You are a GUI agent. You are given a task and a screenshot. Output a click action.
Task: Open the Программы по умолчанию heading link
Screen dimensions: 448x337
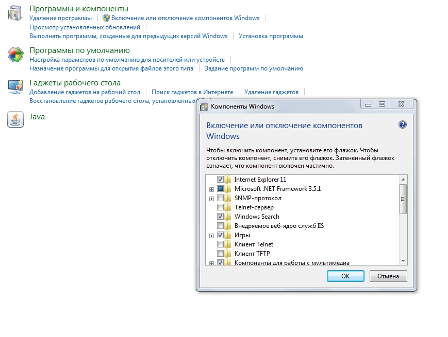coord(80,50)
